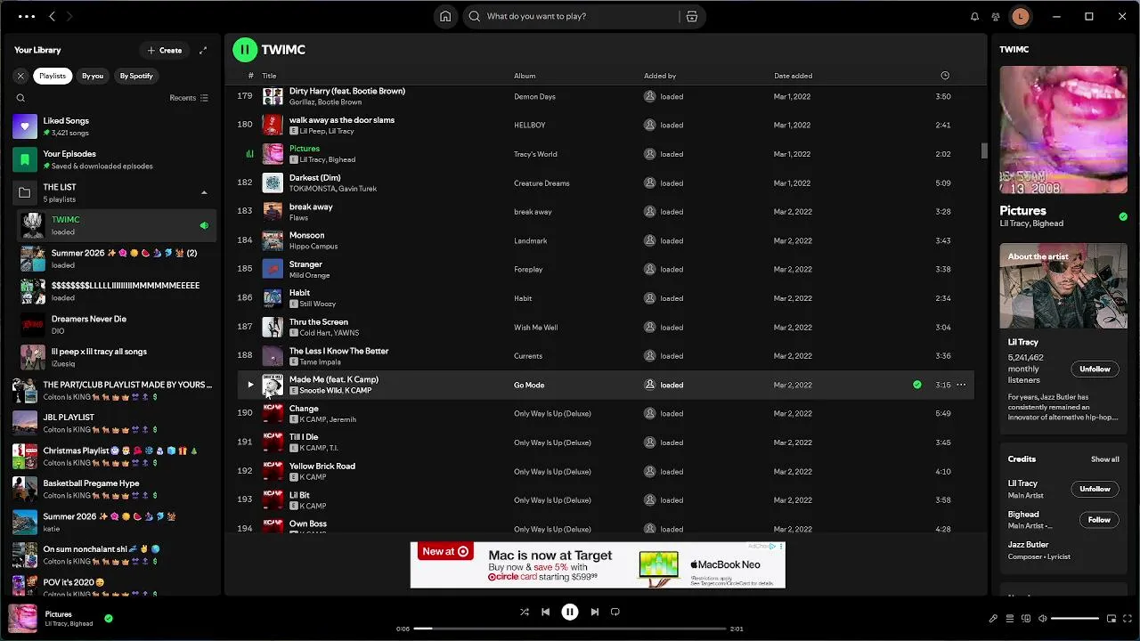Enter full screen player
Viewport: 1140px width, 641px height.
[1128, 618]
